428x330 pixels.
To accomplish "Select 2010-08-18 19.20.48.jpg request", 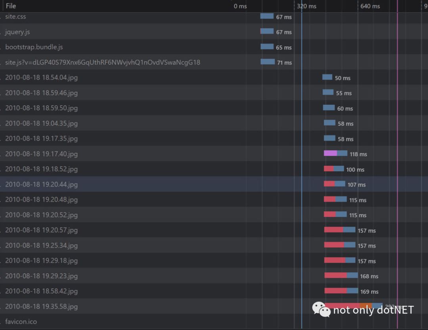I will (x=214, y=199).
